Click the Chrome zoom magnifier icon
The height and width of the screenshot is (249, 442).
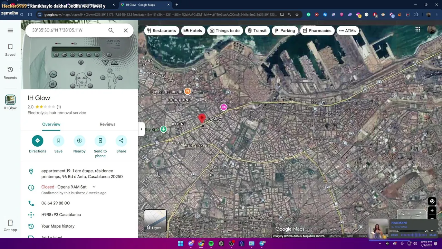tap(289, 15)
